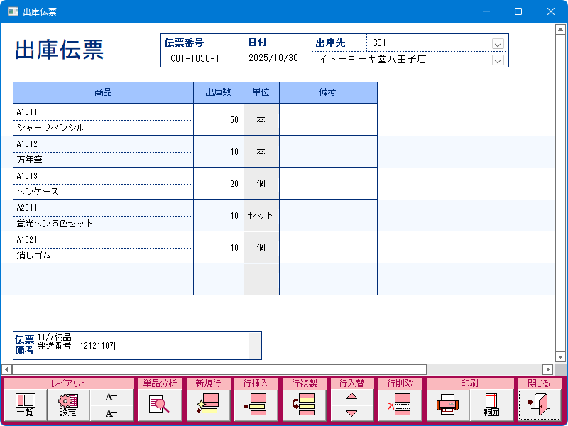Duplicate the row with 行複製
Image resolution: width=568 pixels, height=426 pixels.
(x=304, y=405)
